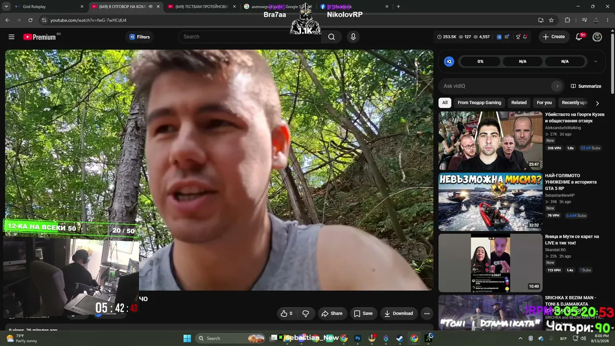Show hidden system tray icons chevron
Viewport: 615px width, 346px height.
(x=520, y=338)
